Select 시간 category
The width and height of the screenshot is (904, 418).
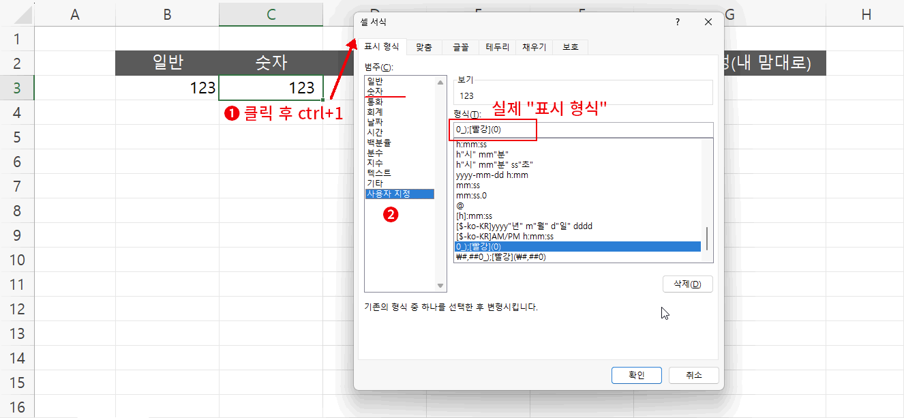[400, 132]
